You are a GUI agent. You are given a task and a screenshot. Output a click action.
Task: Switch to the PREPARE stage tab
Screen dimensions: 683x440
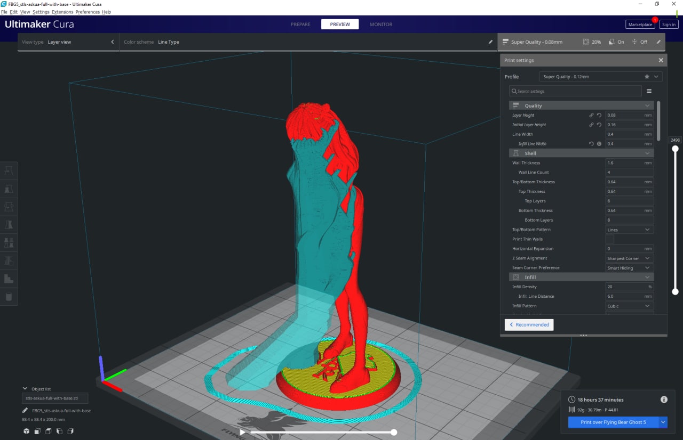300,24
